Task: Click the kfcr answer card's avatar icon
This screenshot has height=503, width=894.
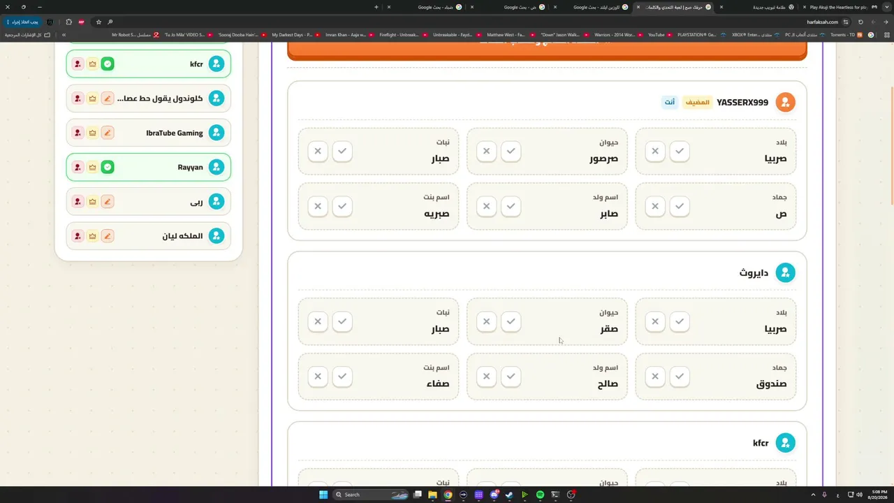Action: 785,443
